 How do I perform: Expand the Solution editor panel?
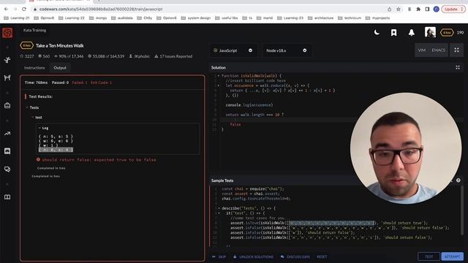(x=458, y=68)
